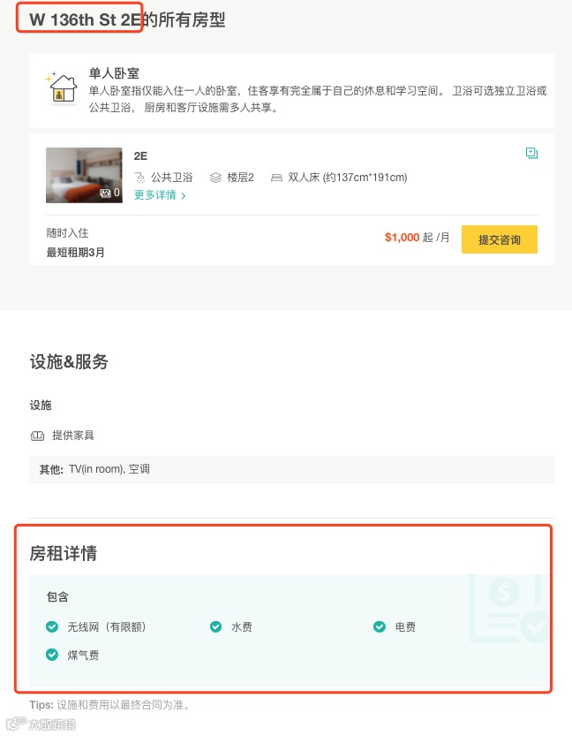This screenshot has width=572, height=736.
Task: Click the single bedroom house icon
Action: [x=62, y=89]
